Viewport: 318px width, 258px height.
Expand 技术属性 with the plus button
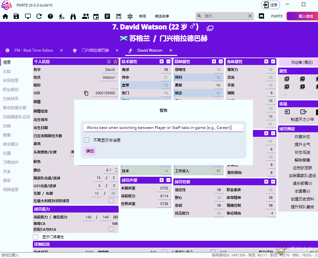[x=162, y=61]
